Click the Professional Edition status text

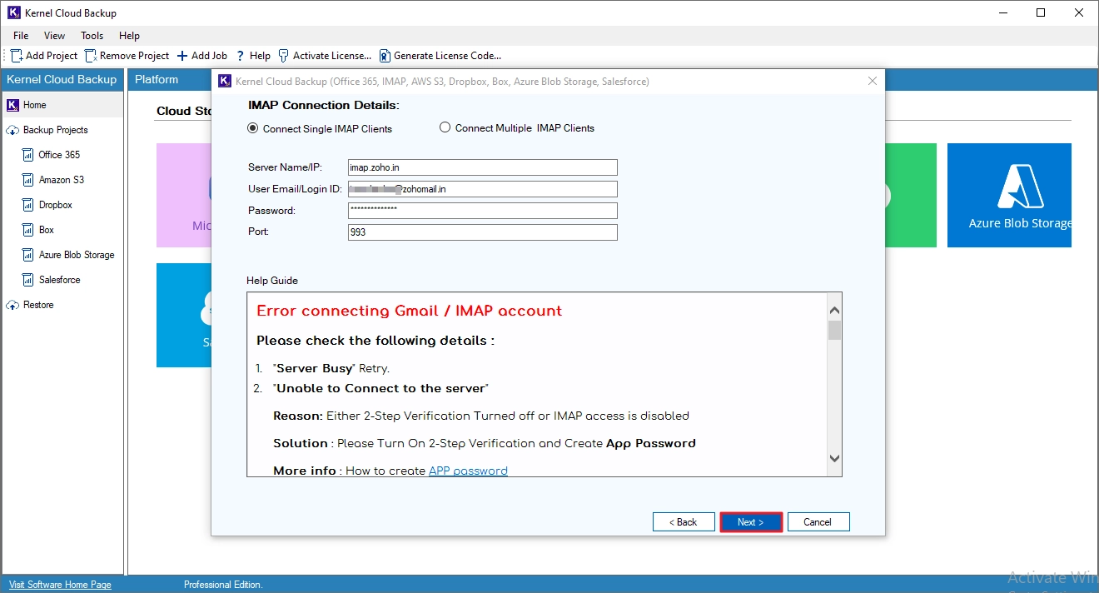coord(223,585)
